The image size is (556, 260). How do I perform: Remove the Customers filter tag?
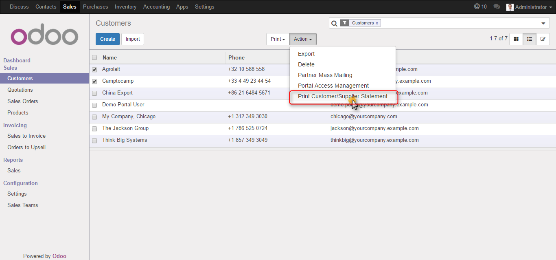[x=377, y=23]
